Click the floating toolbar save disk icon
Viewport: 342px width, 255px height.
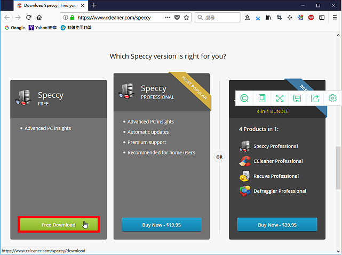click(297, 98)
